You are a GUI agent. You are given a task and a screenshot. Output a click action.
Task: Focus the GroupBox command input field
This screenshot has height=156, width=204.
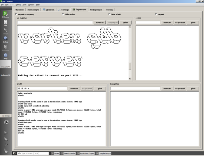pyautogui.click(x=135, y=89)
